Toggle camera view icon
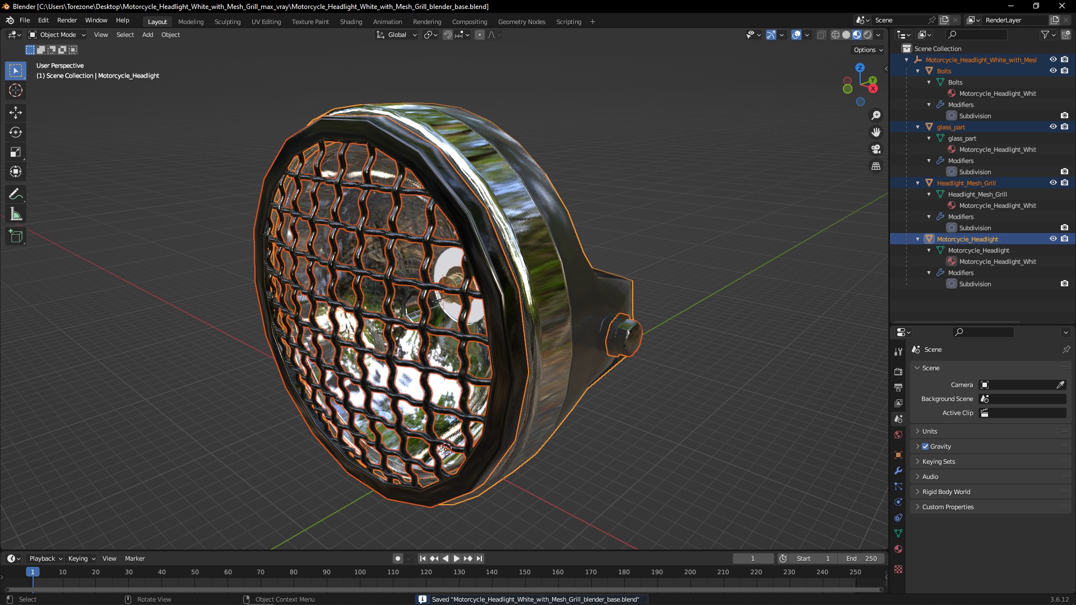Image resolution: width=1076 pixels, height=605 pixels. click(x=876, y=149)
